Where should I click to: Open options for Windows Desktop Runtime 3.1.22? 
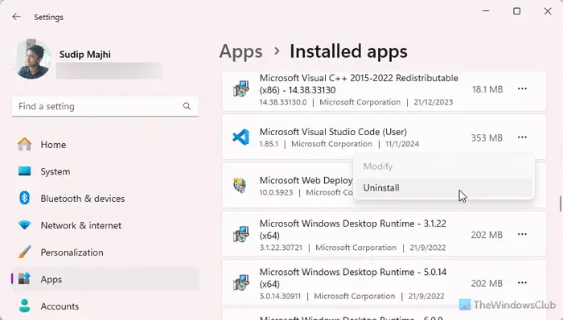point(522,234)
